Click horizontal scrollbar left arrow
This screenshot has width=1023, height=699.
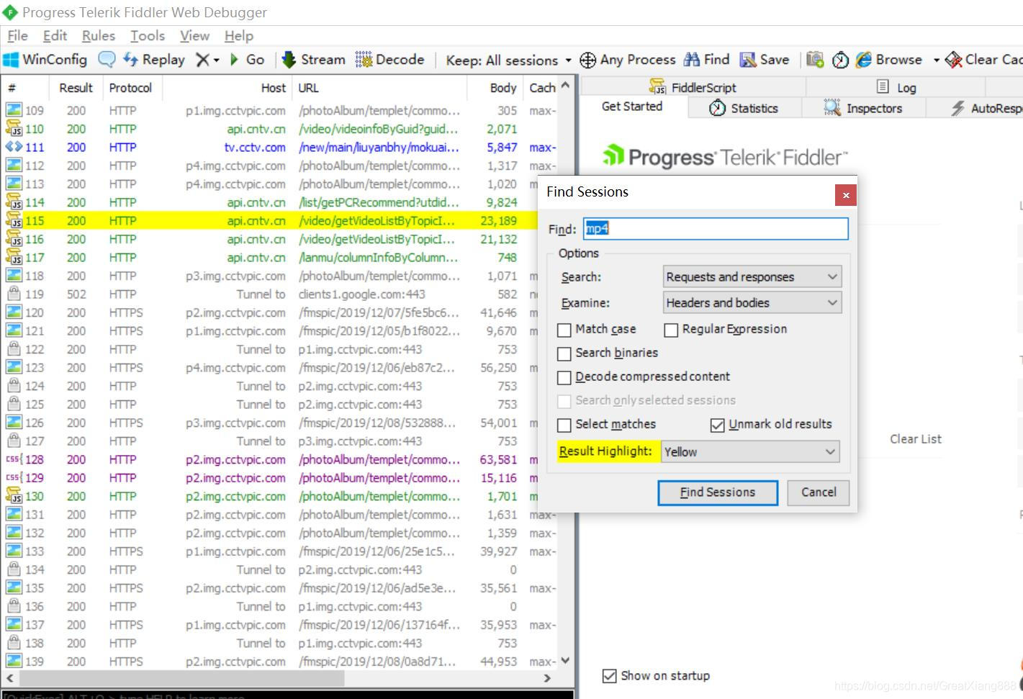(x=10, y=678)
